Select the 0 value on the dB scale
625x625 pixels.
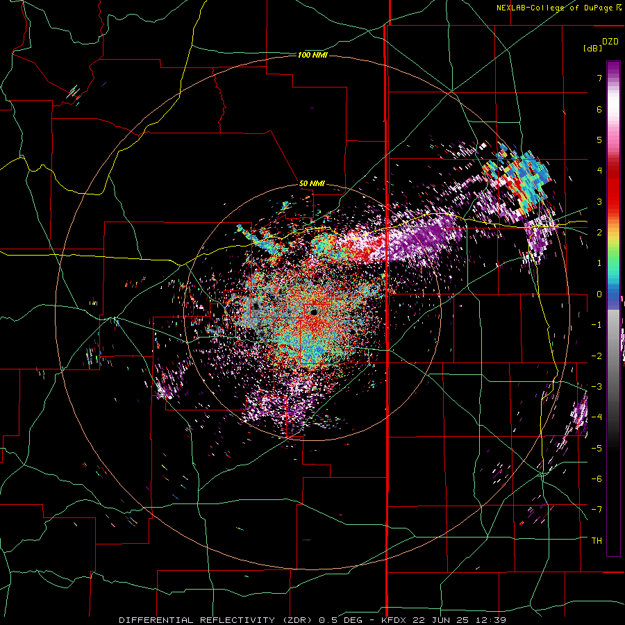599,294
